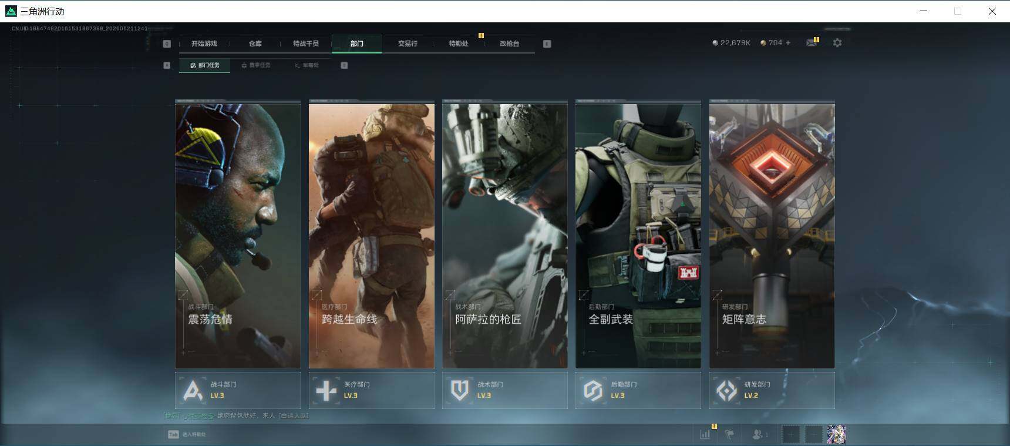Click the D key icon after the sub-tabs
Image resolution: width=1010 pixels, height=446 pixels.
[x=344, y=65]
